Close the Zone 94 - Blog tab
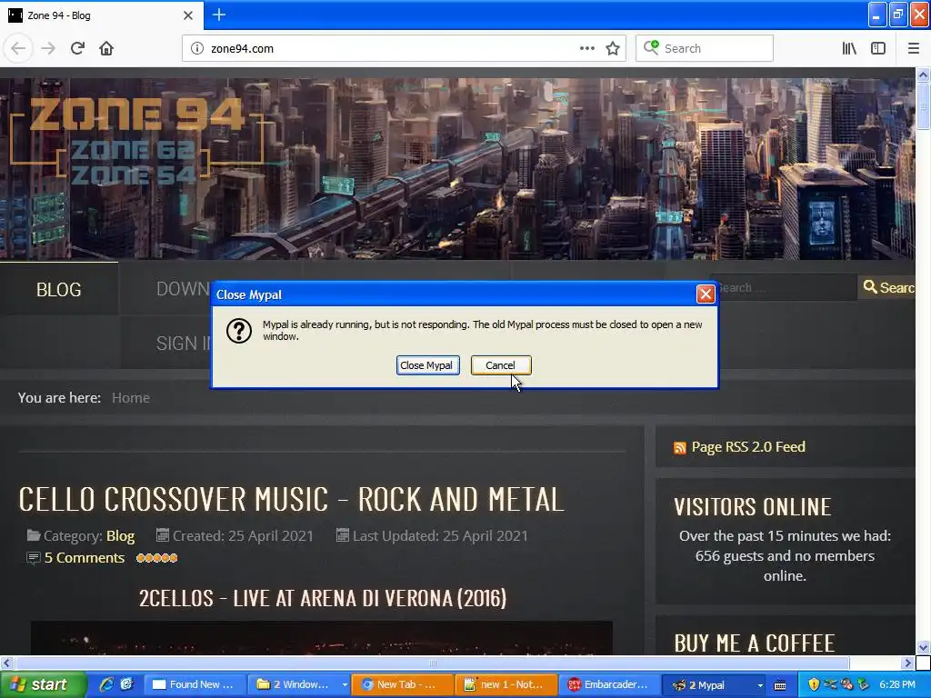931x698 pixels. 187,15
